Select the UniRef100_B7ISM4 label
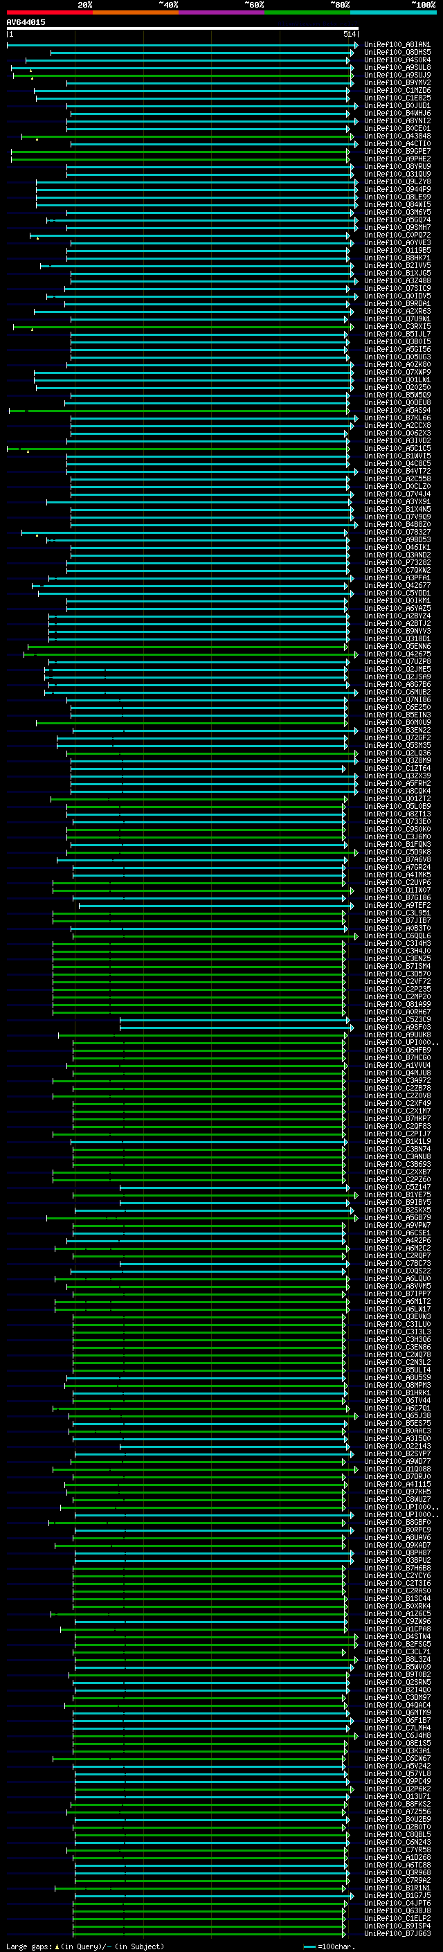443x1952 pixels. [397, 967]
